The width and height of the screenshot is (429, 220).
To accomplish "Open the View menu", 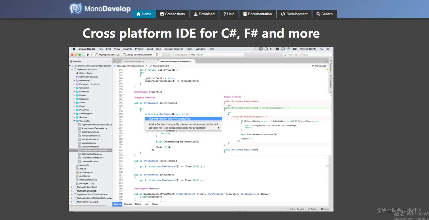I will [x=117, y=49].
